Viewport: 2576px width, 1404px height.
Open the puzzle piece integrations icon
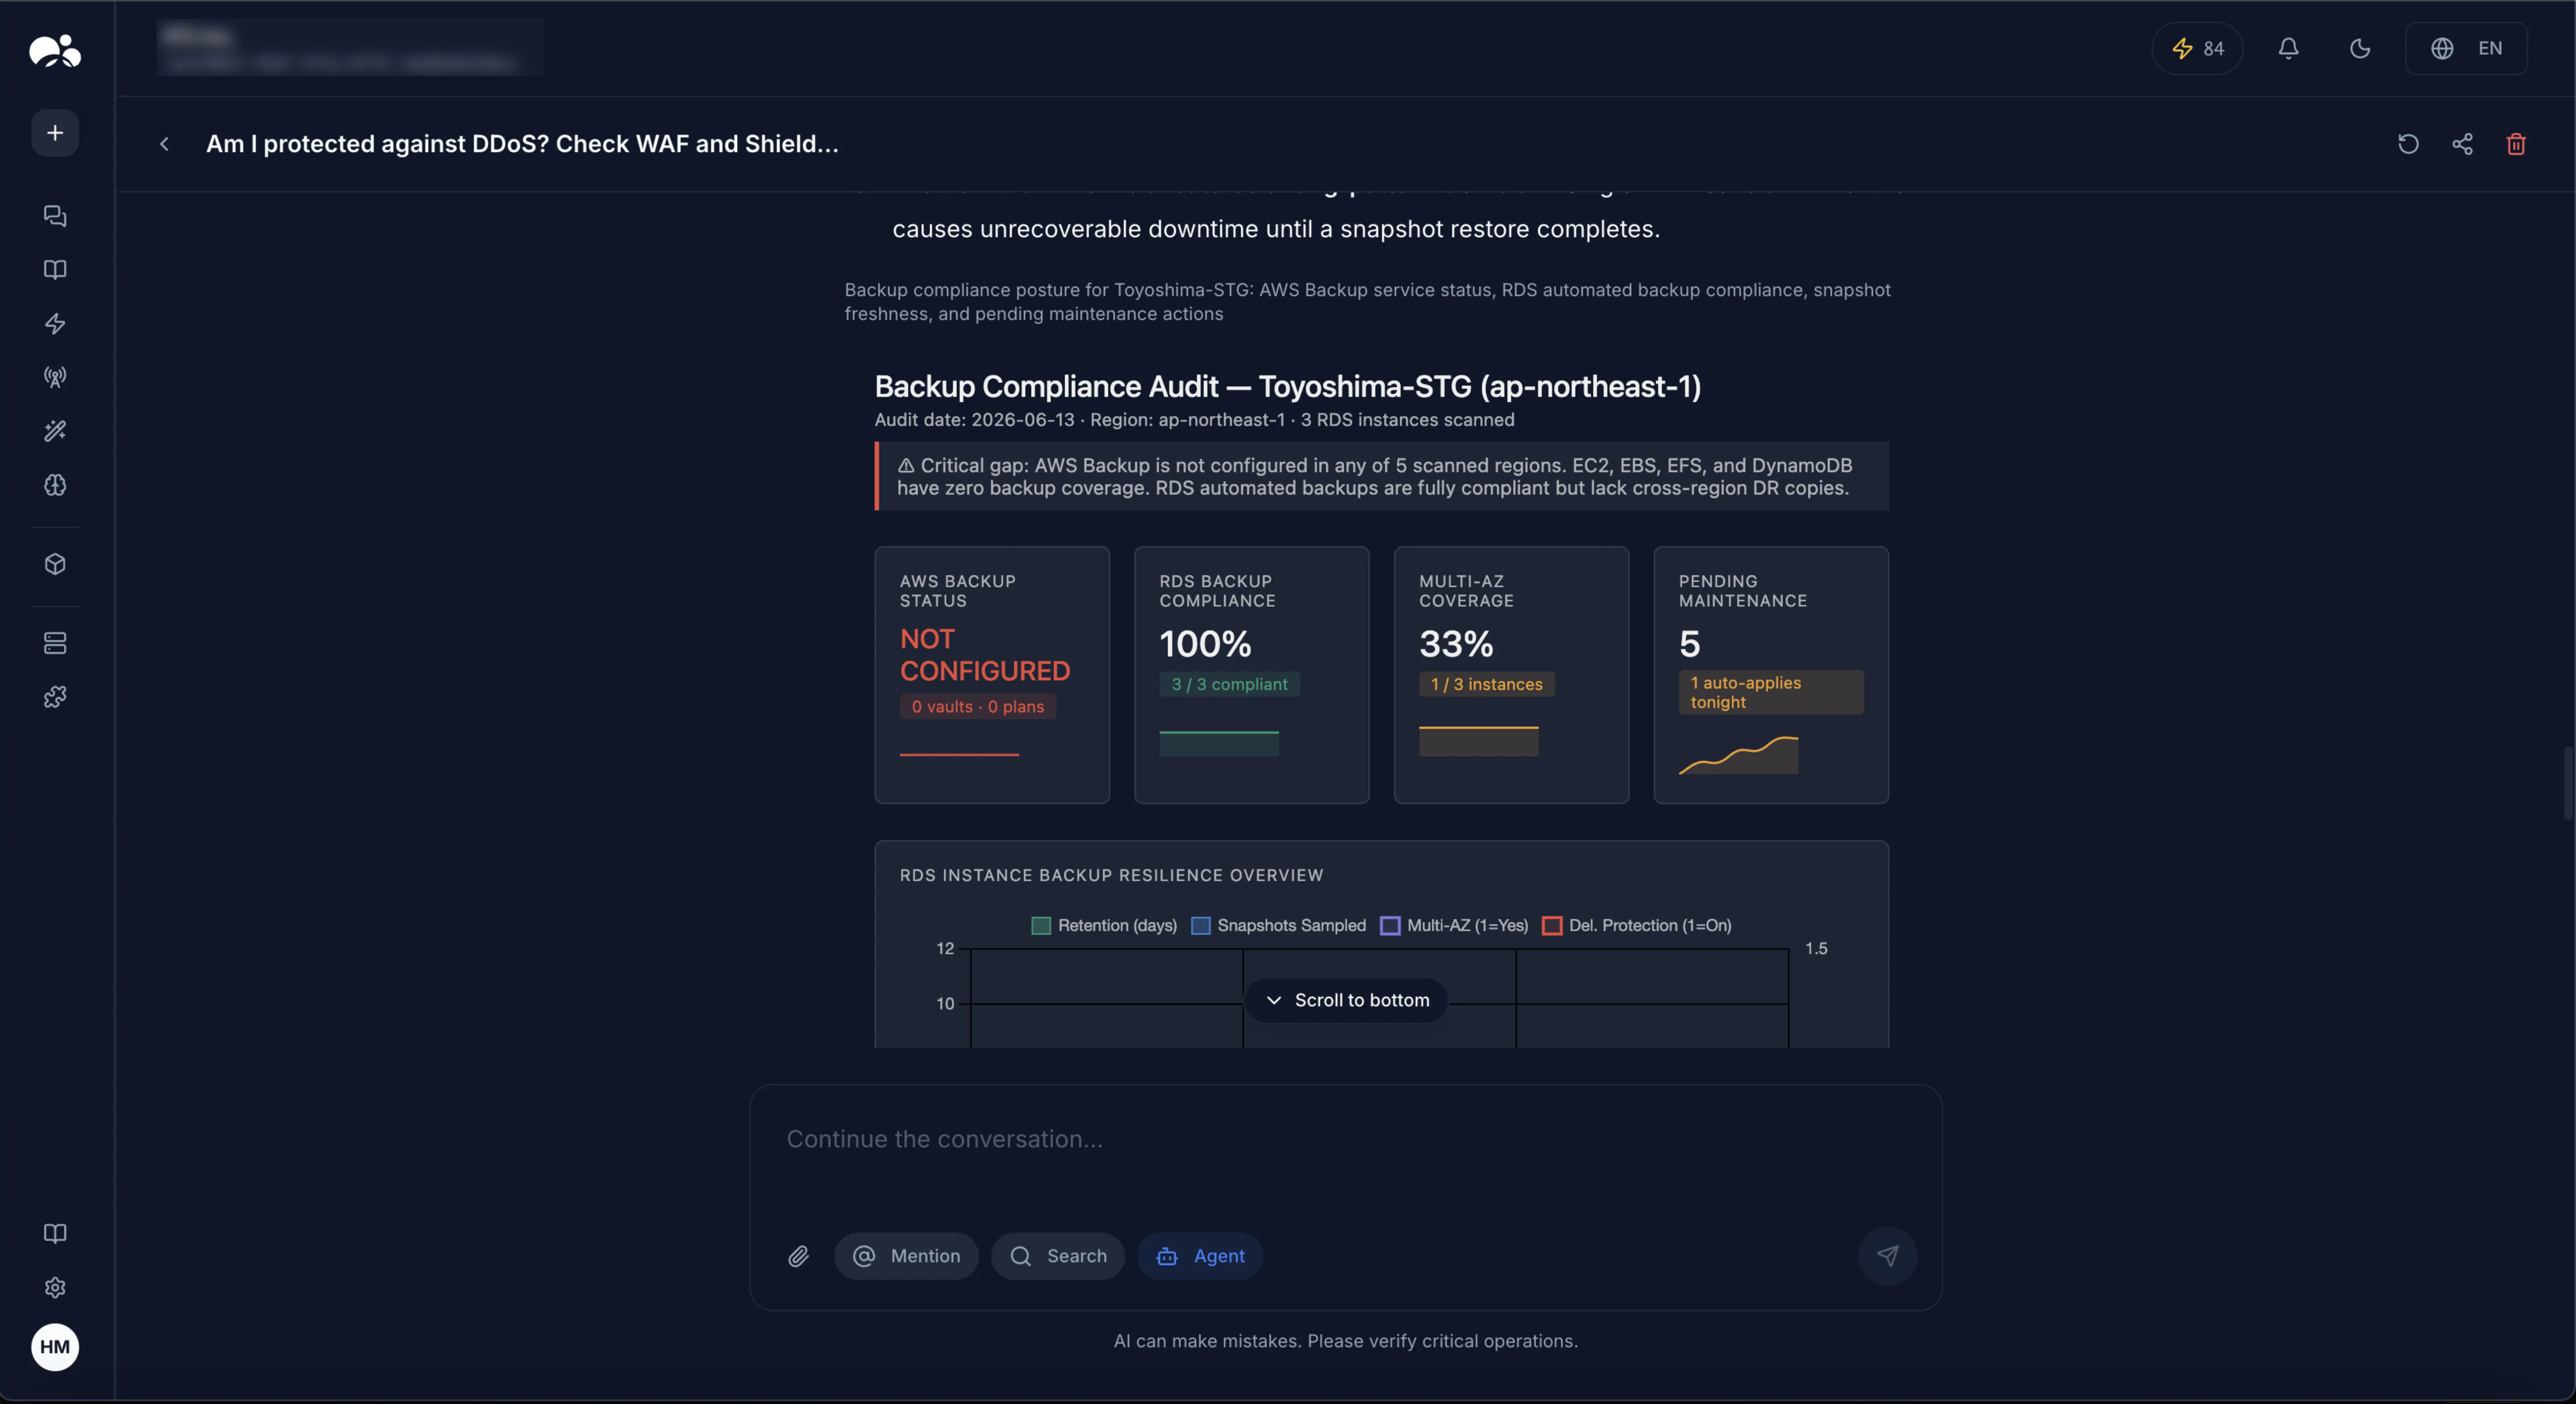point(55,697)
